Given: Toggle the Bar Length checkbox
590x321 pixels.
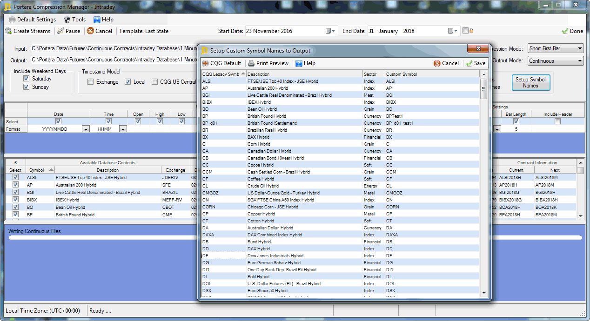Looking at the screenshot, I should 516,121.
